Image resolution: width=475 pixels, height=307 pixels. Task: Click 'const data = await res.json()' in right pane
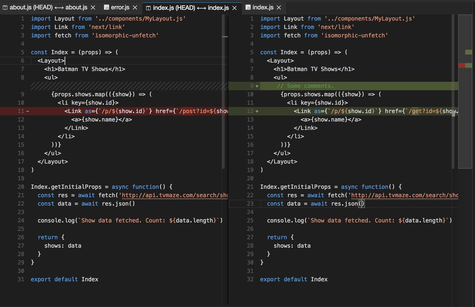pos(316,204)
